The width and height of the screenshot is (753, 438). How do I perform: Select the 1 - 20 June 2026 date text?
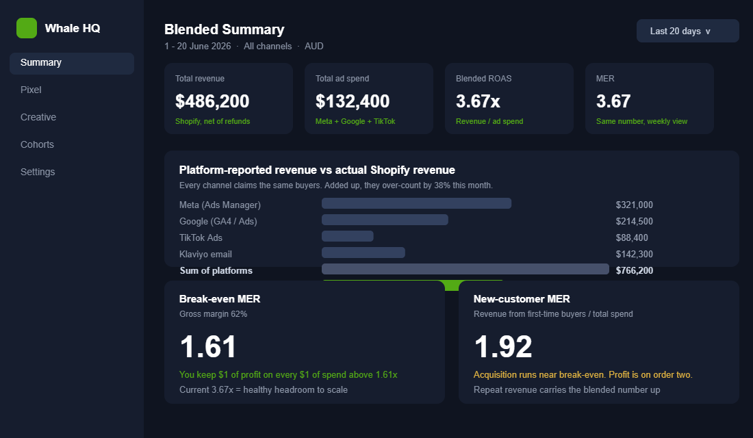197,46
